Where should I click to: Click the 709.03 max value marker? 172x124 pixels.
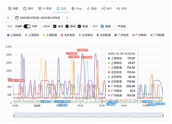pos(13,80)
